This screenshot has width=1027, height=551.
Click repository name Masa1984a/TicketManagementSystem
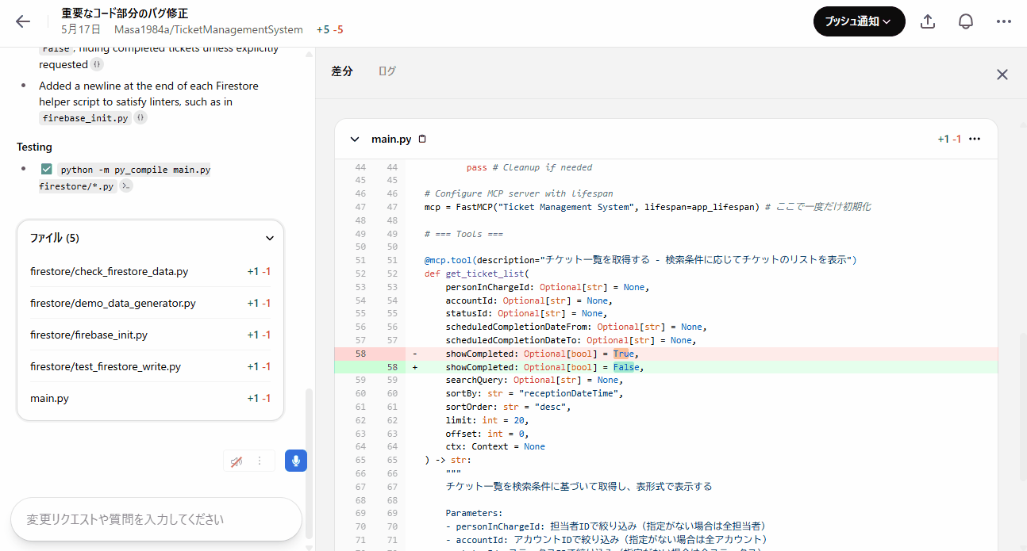209,29
